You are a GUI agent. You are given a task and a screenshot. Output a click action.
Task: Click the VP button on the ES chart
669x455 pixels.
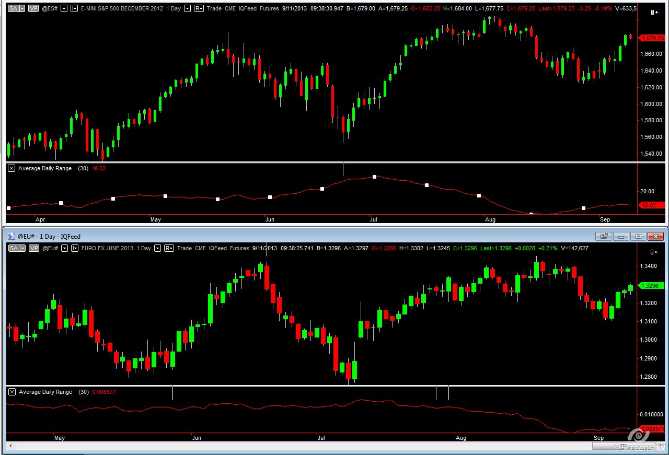(33, 8)
